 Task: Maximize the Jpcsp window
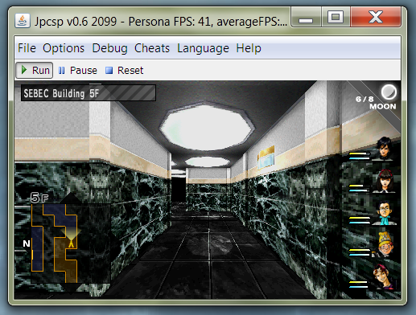pos(336,17)
